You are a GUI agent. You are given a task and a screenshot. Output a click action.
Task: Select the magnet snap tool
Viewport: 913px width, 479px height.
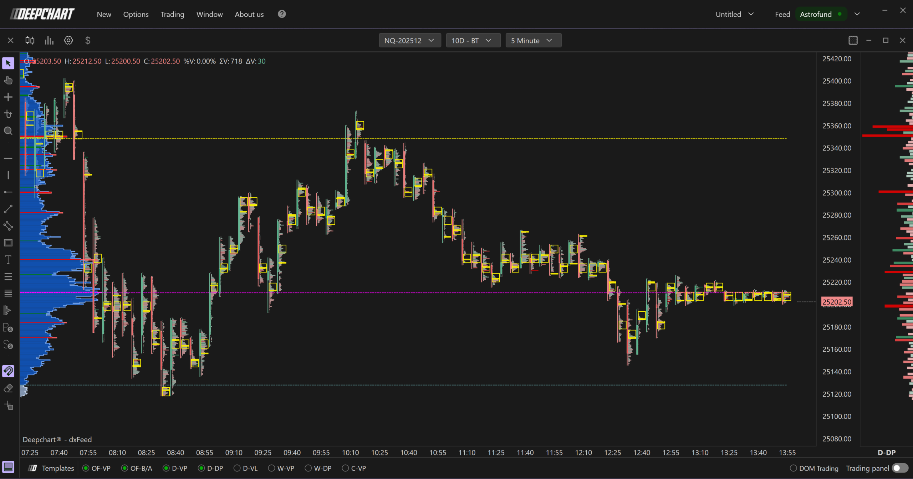pos(8,371)
